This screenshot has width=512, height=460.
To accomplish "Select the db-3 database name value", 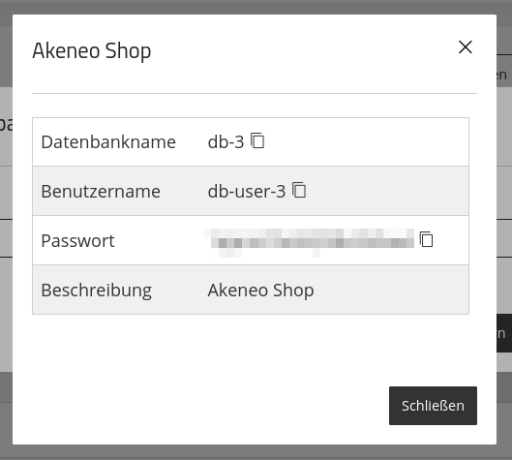I will point(226,142).
